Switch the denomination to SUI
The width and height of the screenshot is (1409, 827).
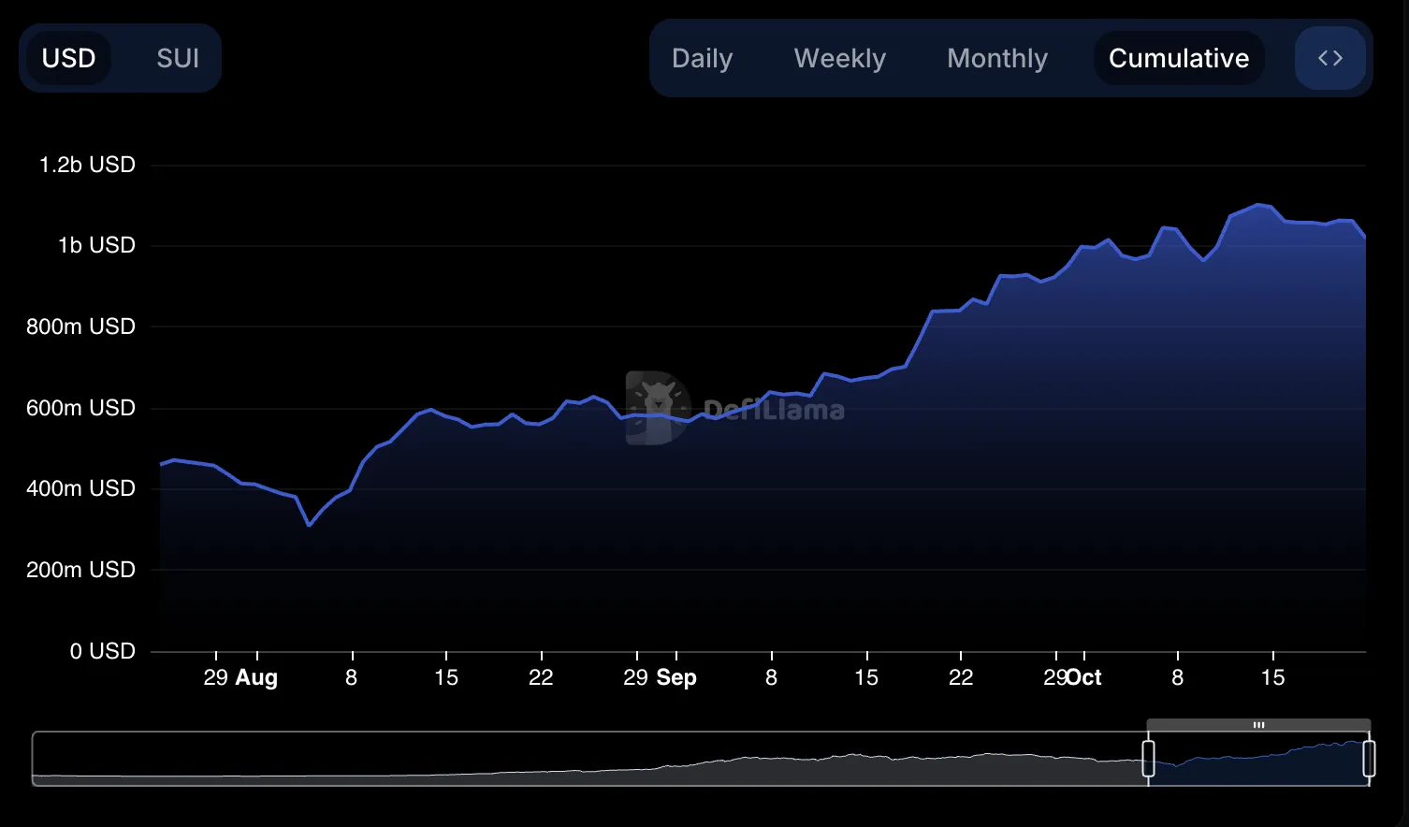[x=178, y=58]
